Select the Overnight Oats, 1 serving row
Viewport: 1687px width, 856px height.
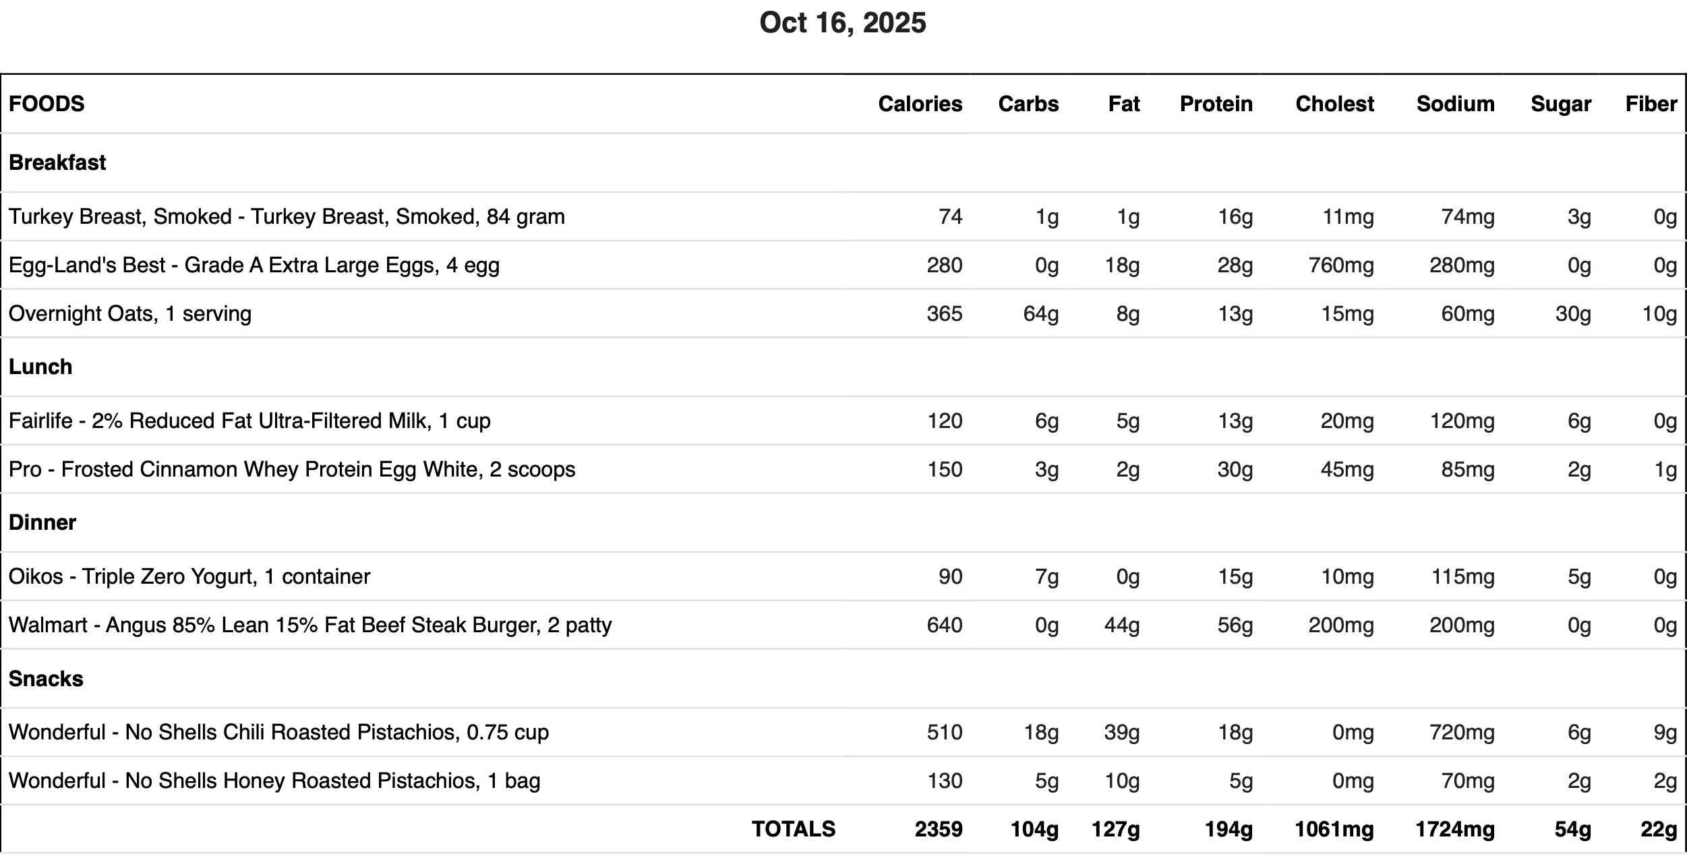click(x=843, y=313)
